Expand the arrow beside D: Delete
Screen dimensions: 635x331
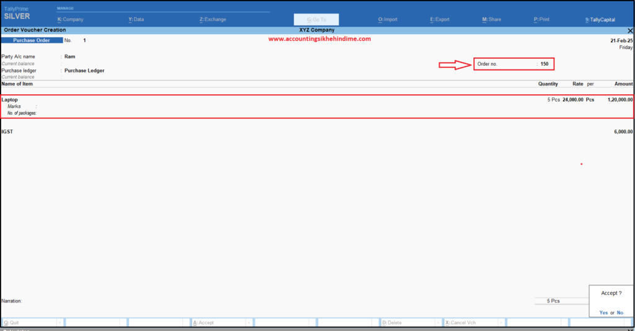tap(438, 322)
